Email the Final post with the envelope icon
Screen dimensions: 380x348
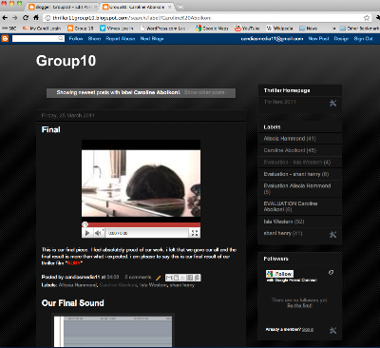pos(169,278)
